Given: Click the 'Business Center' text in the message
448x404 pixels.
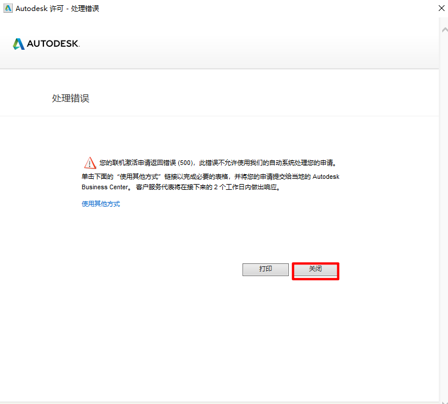Looking at the screenshot, I should point(104,188).
